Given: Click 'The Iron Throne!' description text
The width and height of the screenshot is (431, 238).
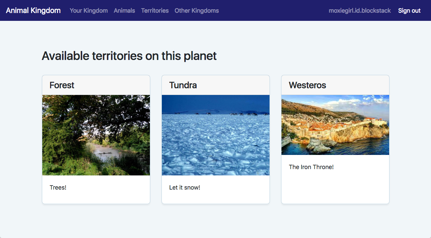Looking at the screenshot, I should pyautogui.click(x=311, y=167).
